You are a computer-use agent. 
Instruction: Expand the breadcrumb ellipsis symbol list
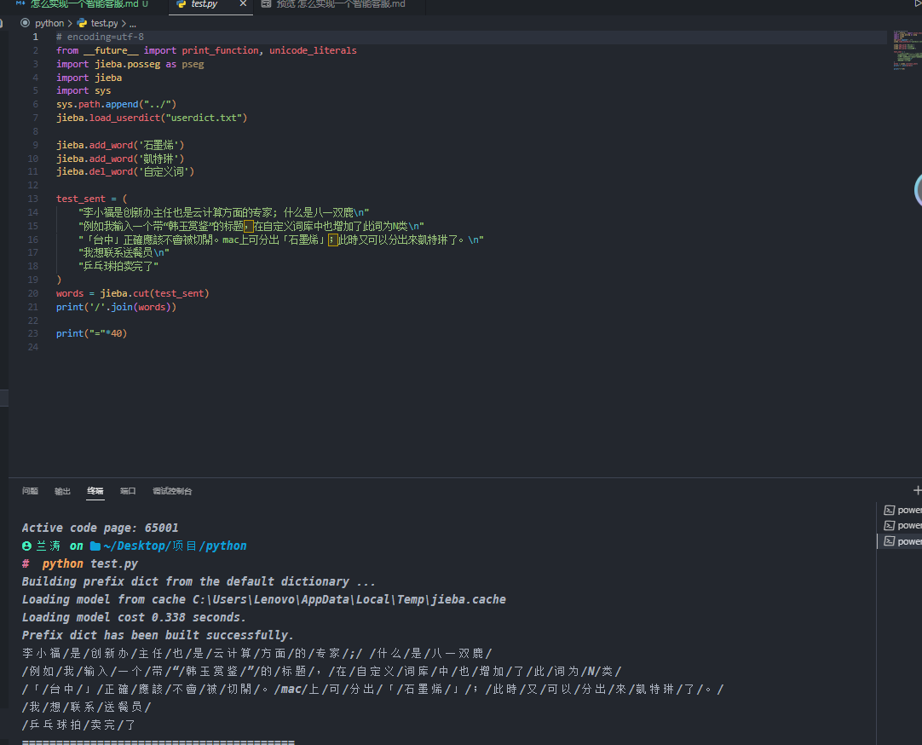coord(133,24)
